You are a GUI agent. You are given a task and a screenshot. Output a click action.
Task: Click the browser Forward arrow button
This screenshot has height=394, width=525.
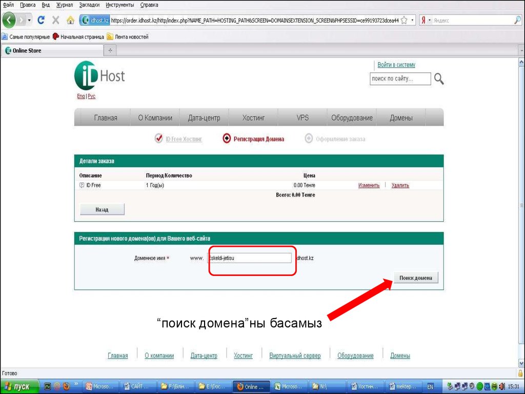22,20
